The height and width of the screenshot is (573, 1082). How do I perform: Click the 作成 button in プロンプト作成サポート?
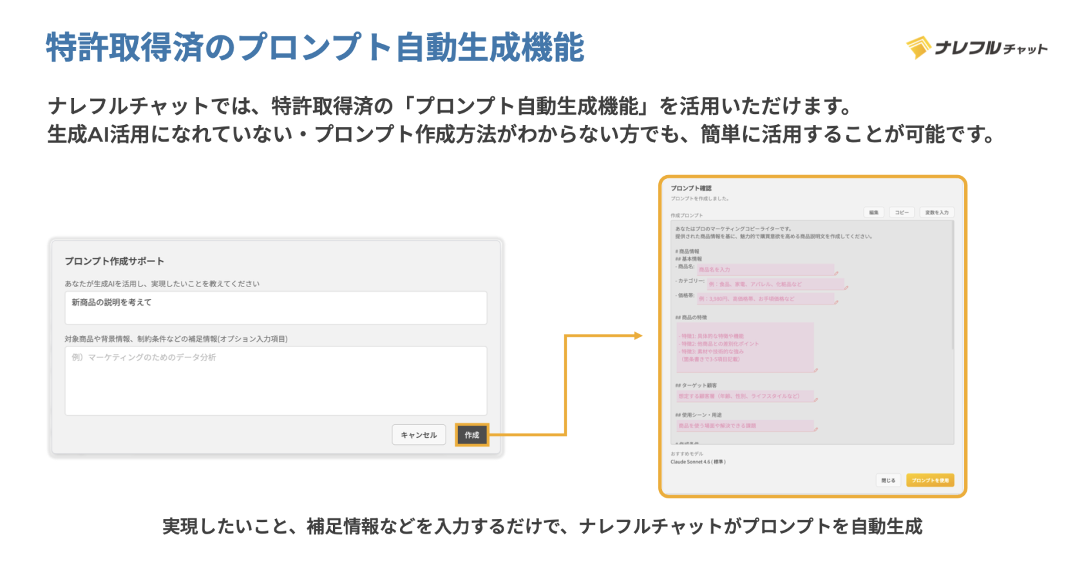[x=472, y=435]
